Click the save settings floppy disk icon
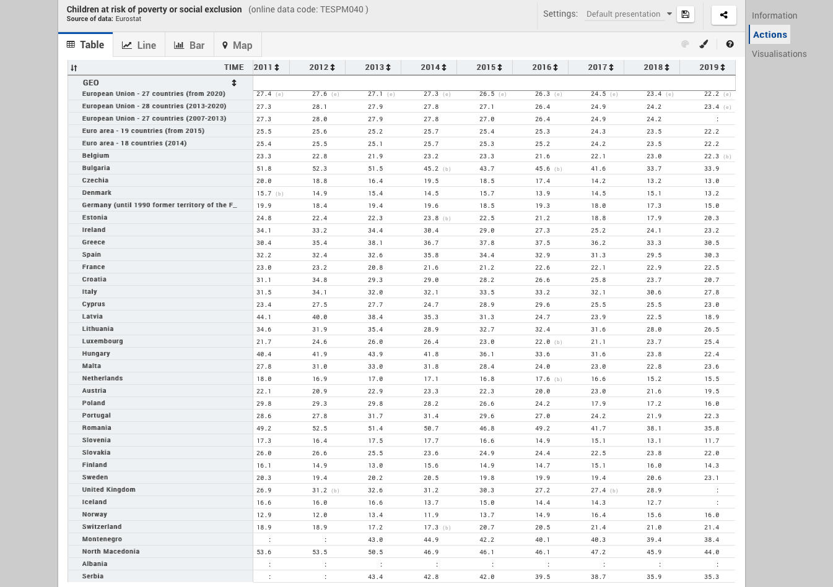Viewport: 833px width, 587px height. [686, 14]
